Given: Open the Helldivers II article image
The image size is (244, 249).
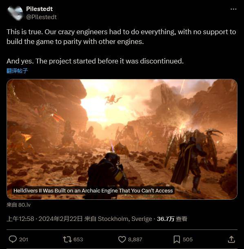Looking at the screenshot, I should coord(122,139).
